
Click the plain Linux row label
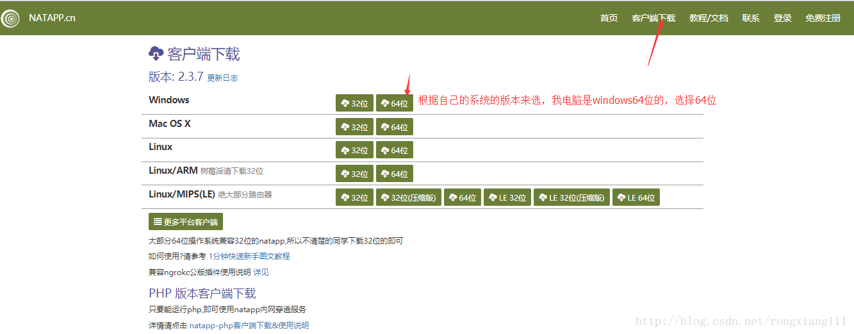(160, 147)
